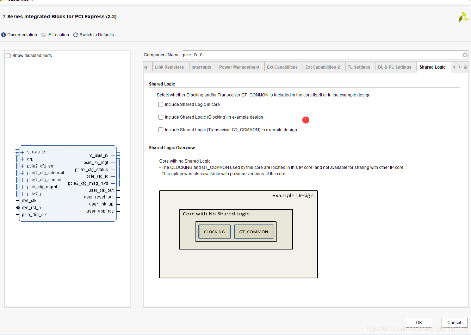471x335 pixels.
Task: Expand the drp port
Action: click(x=23, y=159)
